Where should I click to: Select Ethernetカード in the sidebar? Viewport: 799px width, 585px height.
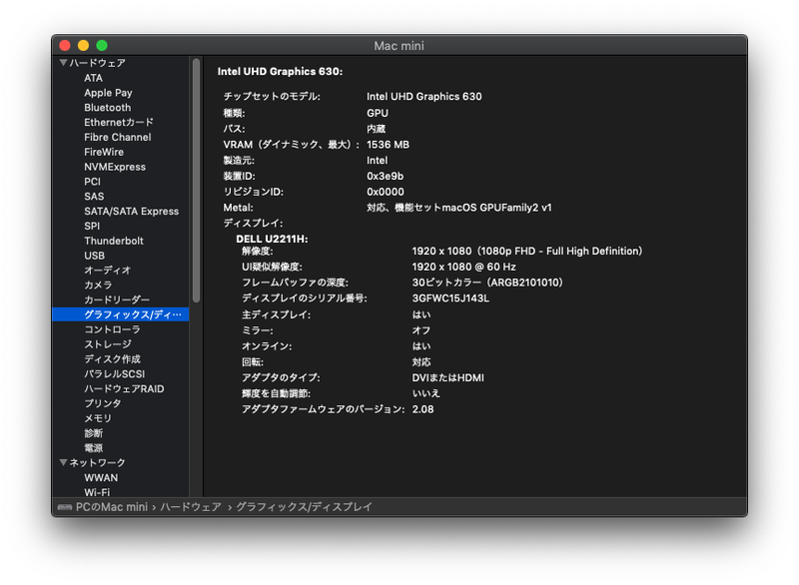119,122
